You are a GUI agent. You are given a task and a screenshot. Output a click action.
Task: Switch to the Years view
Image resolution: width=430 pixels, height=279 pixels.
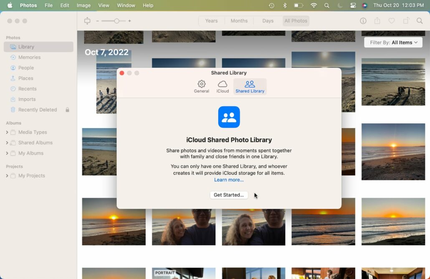point(211,21)
